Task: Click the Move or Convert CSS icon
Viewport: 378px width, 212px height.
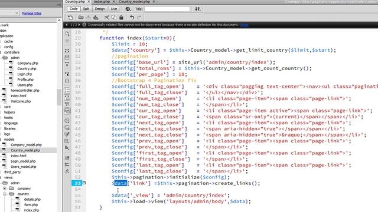Action: (67, 148)
